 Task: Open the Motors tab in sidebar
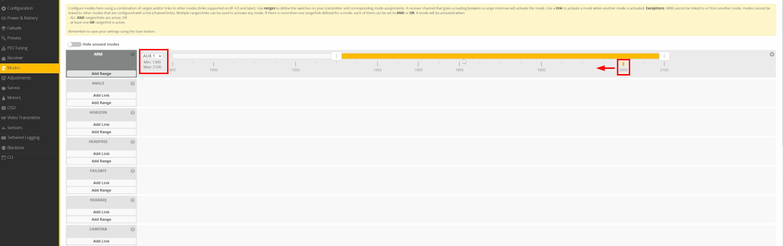(14, 98)
